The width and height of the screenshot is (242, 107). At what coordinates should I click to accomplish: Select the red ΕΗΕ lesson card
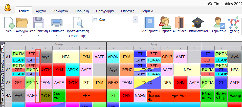(x=86, y=96)
